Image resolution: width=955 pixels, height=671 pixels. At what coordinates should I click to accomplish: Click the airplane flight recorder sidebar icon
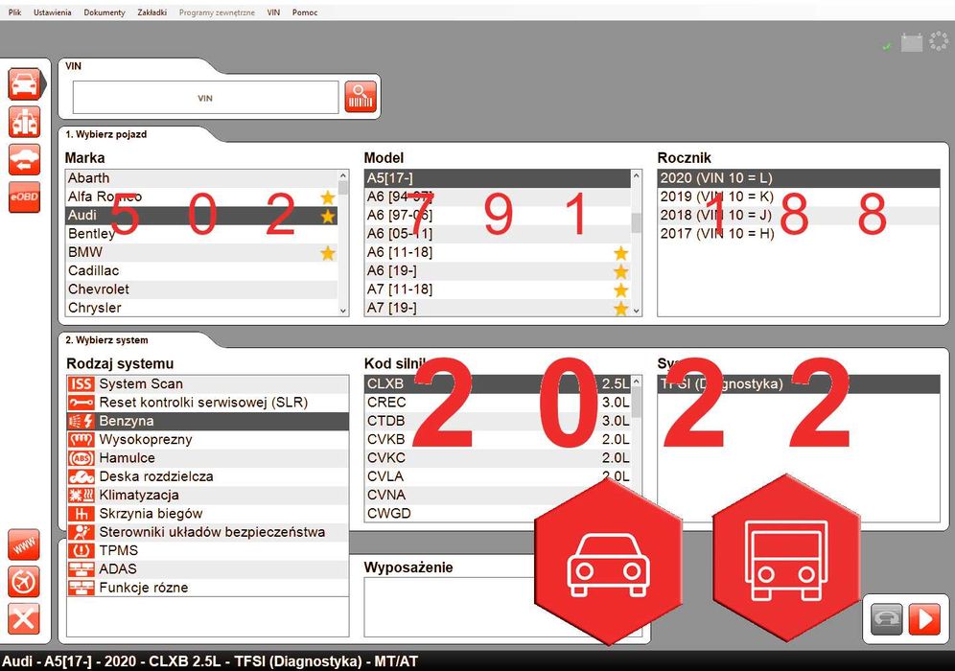[24, 582]
